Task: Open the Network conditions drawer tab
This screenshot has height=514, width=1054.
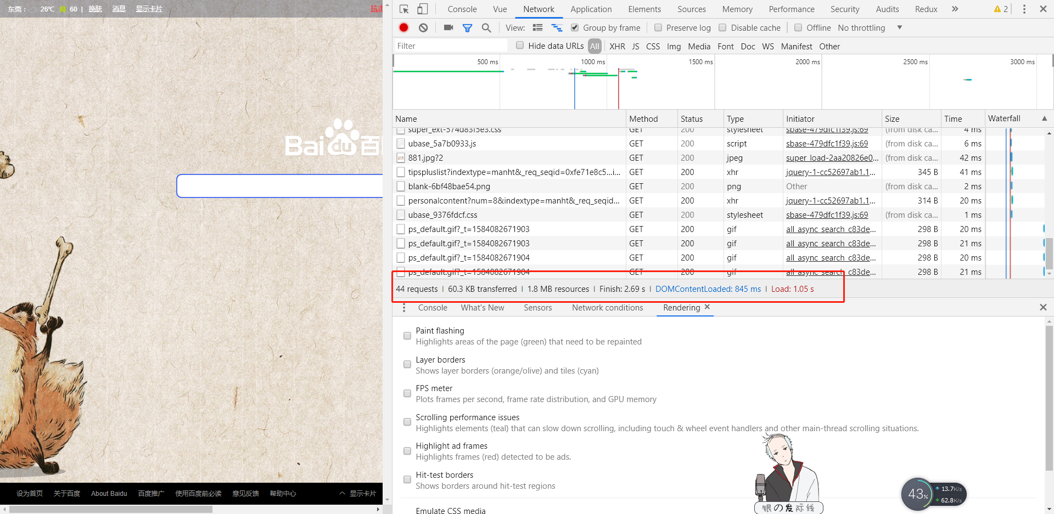Action: click(x=607, y=308)
